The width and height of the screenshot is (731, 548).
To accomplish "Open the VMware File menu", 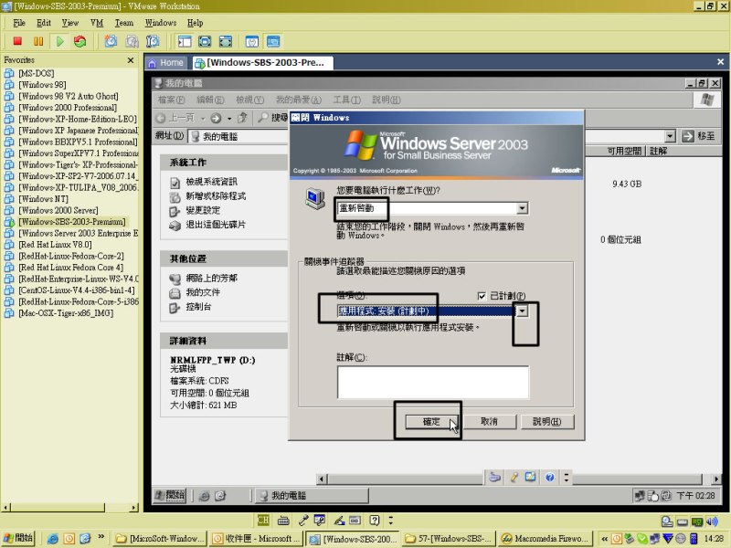I will coord(19,23).
